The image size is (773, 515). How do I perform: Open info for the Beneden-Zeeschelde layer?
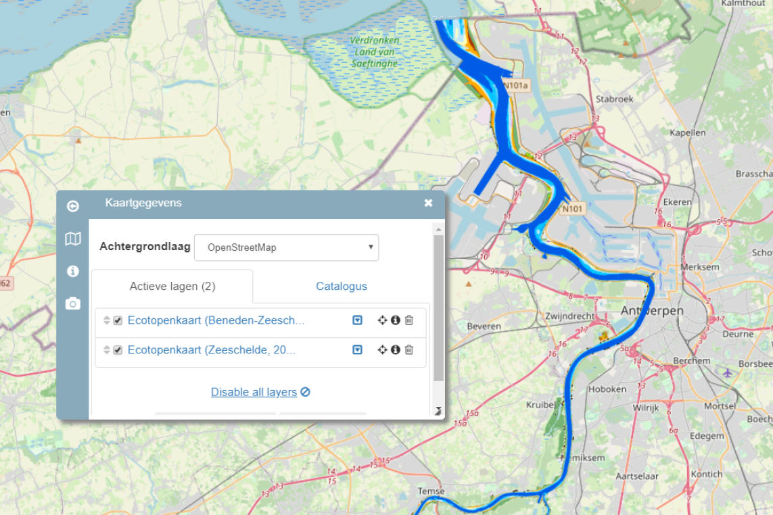click(x=397, y=320)
